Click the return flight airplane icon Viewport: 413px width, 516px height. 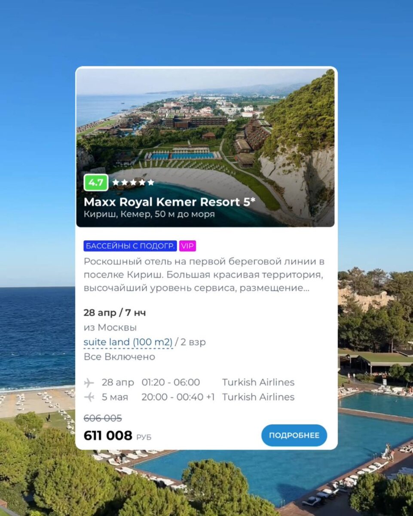89,397
